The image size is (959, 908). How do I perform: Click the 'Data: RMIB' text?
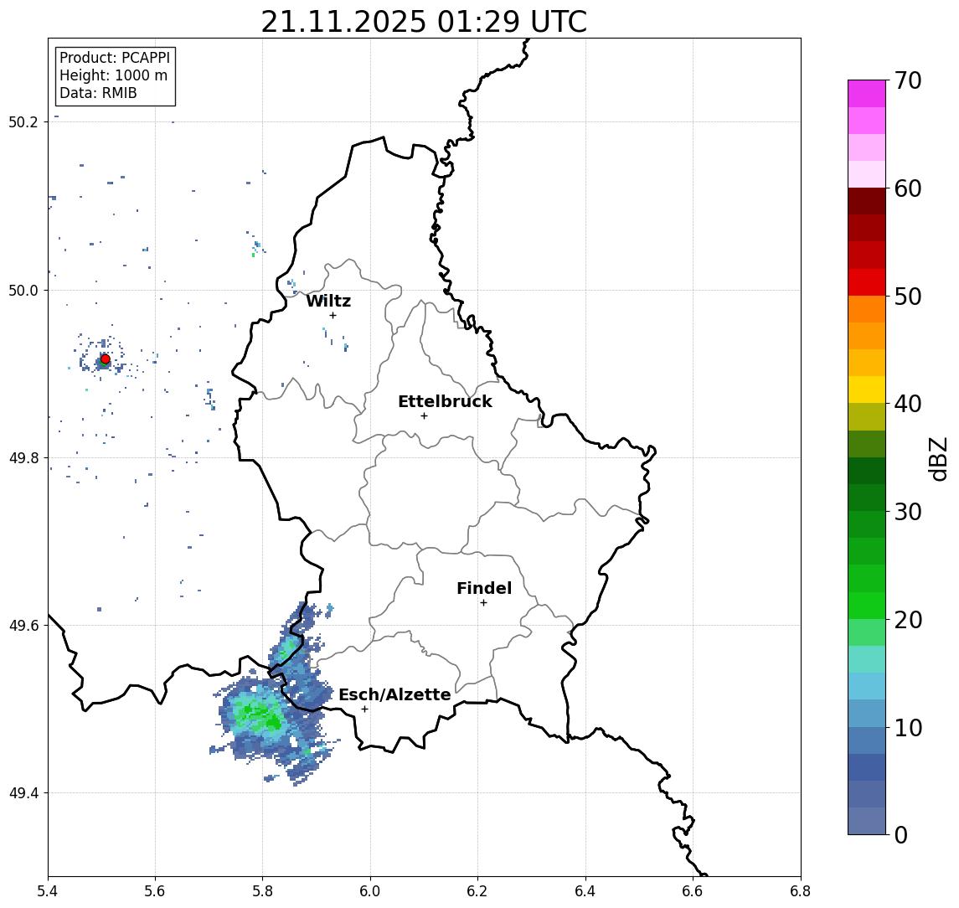98,93
